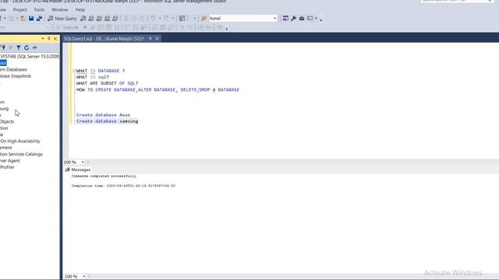
Task: Open Object Explorer window position dropdown
Action: coord(43,38)
